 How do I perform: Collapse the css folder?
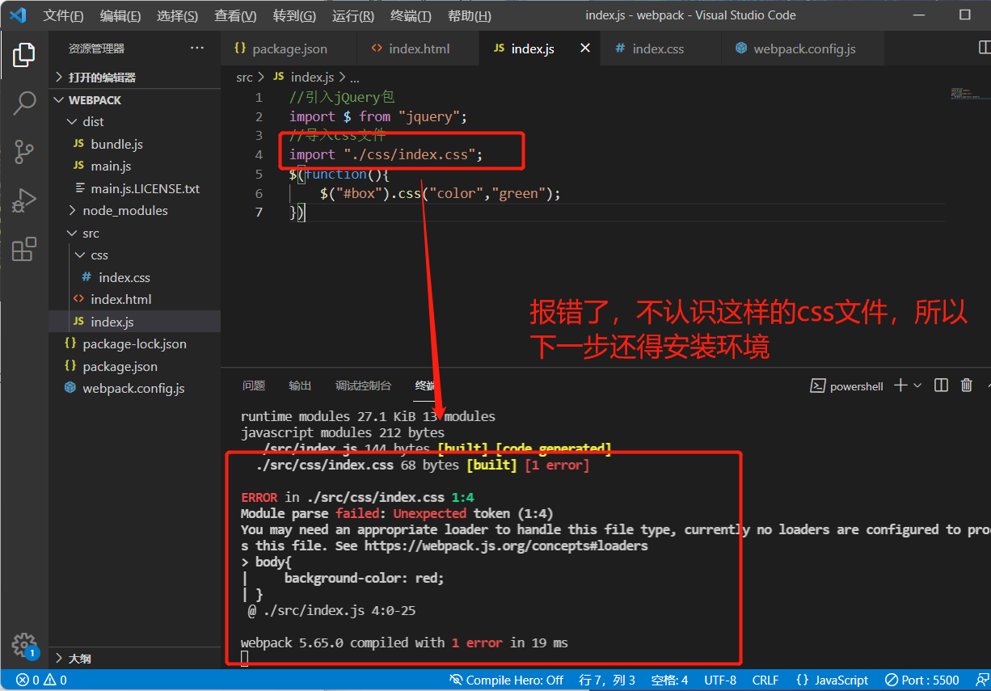(134, 255)
